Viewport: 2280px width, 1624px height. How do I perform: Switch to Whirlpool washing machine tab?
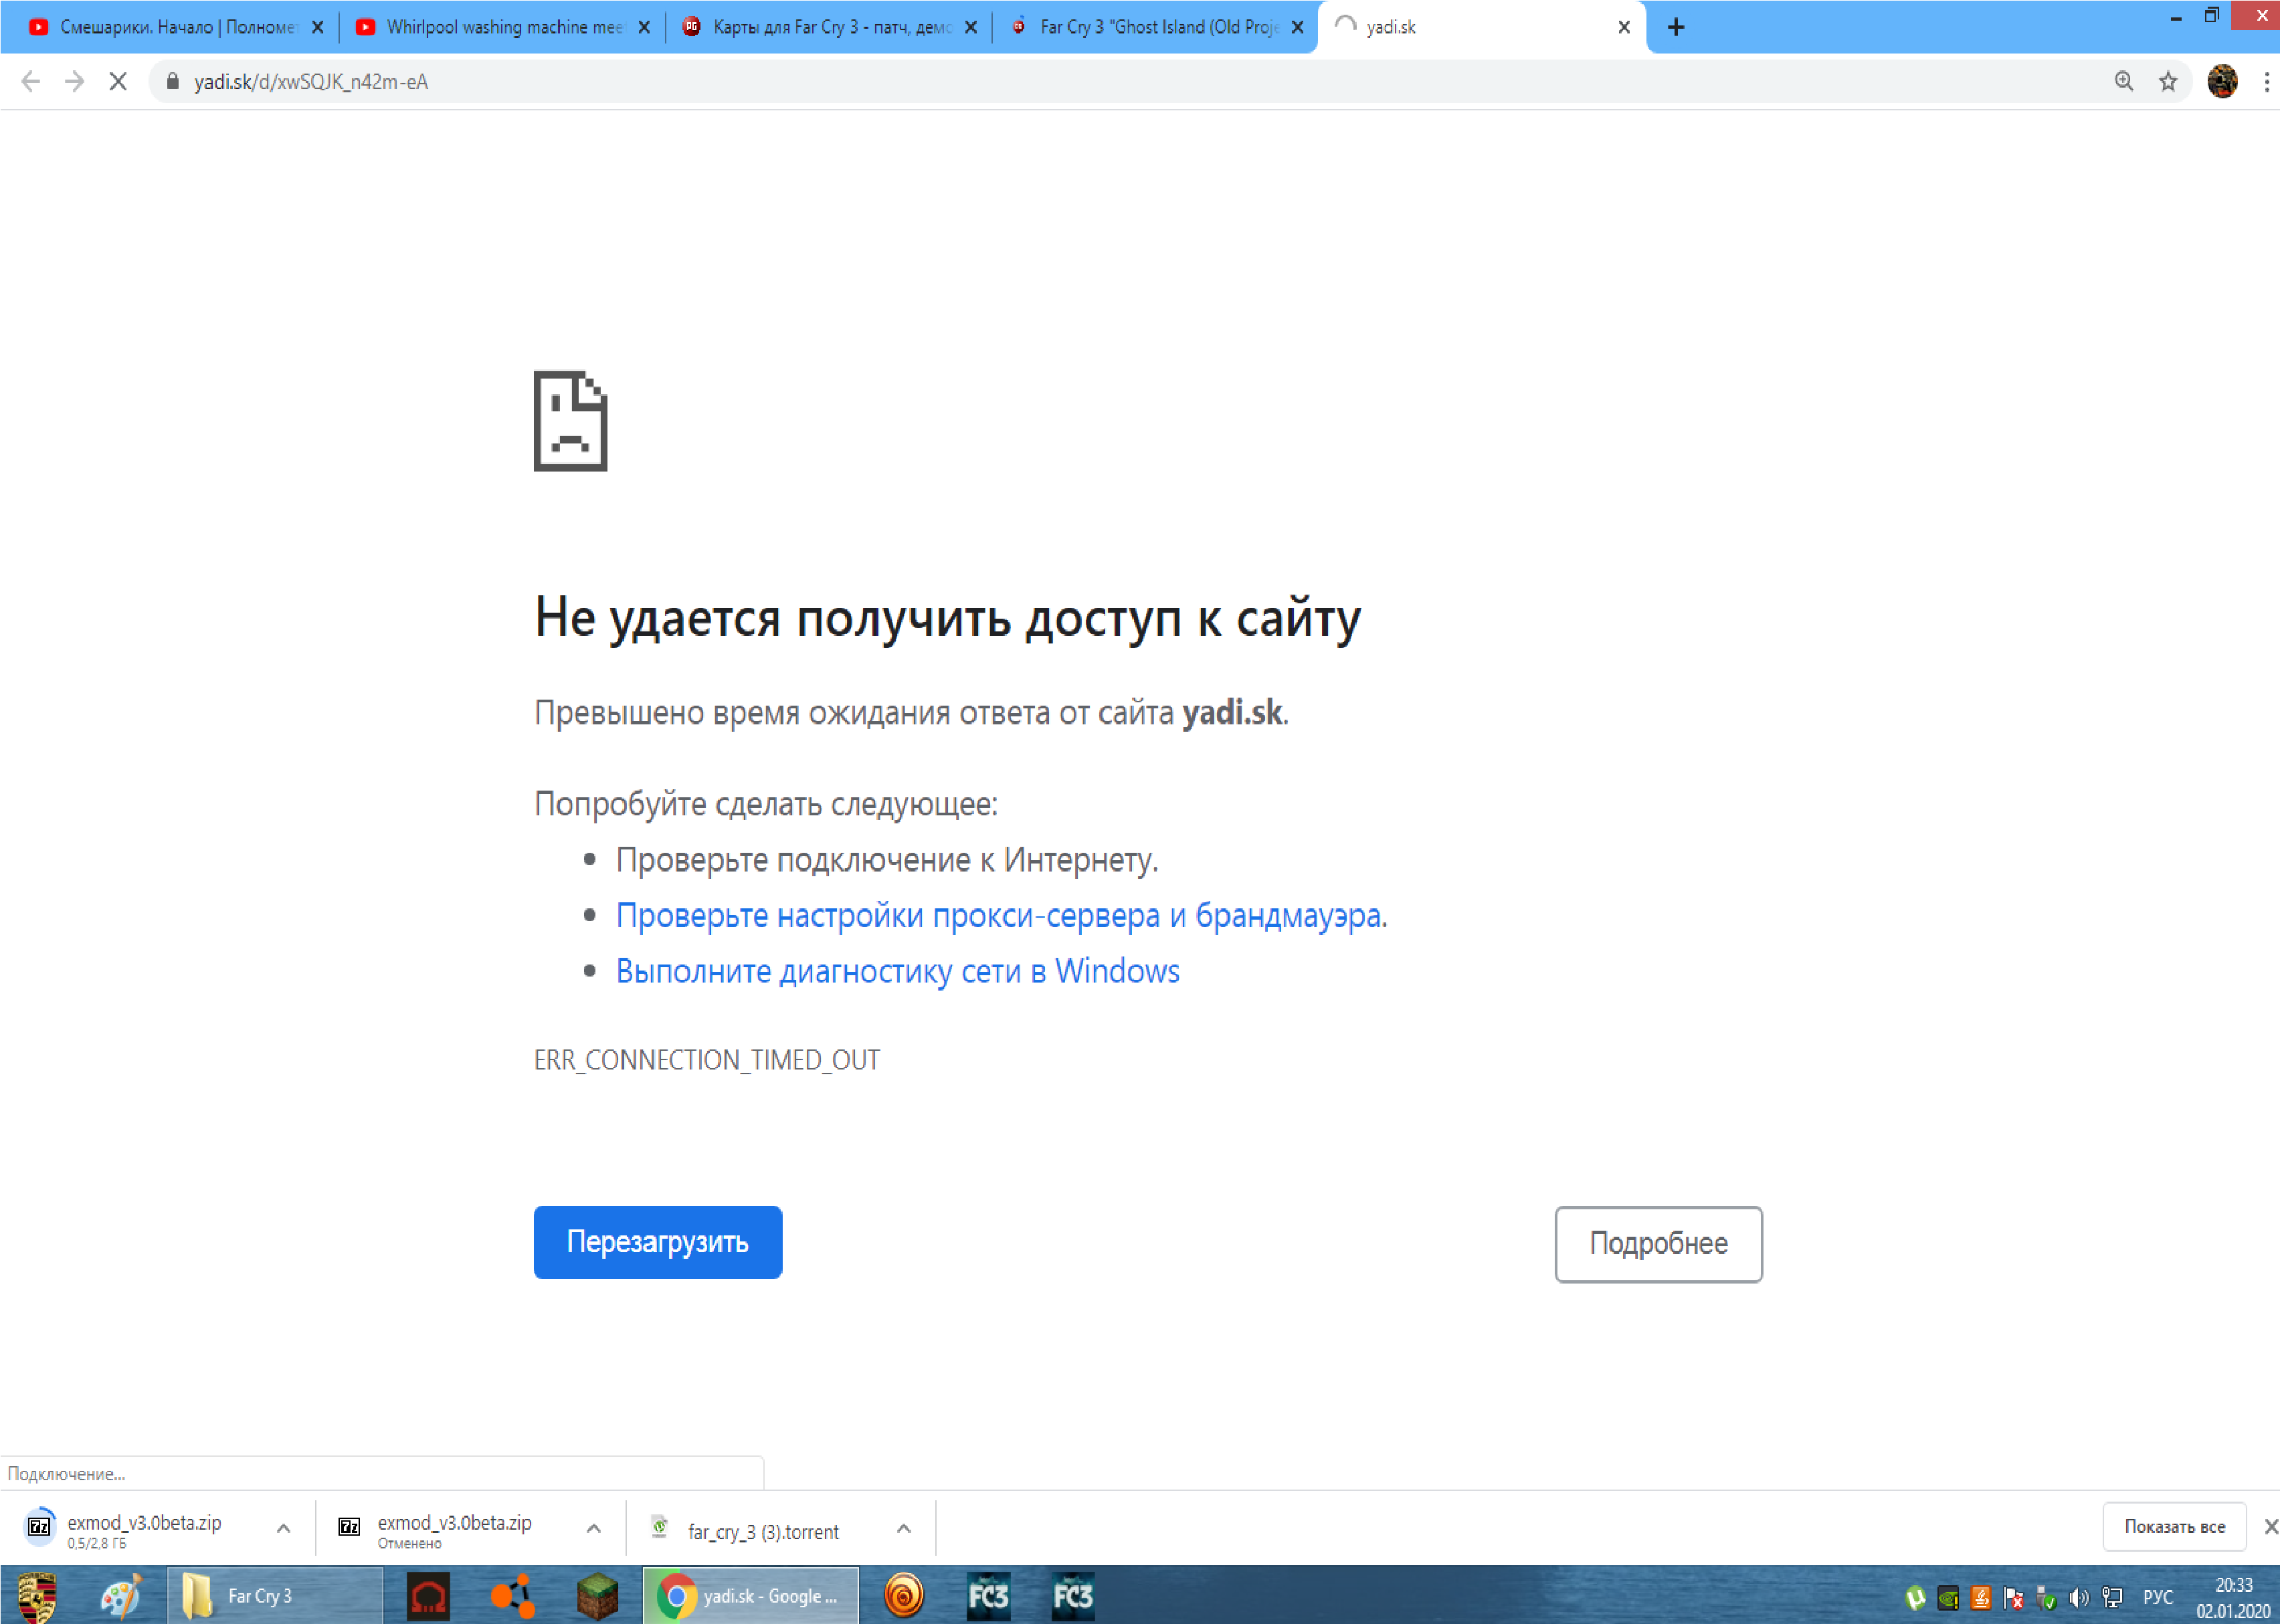click(x=500, y=27)
